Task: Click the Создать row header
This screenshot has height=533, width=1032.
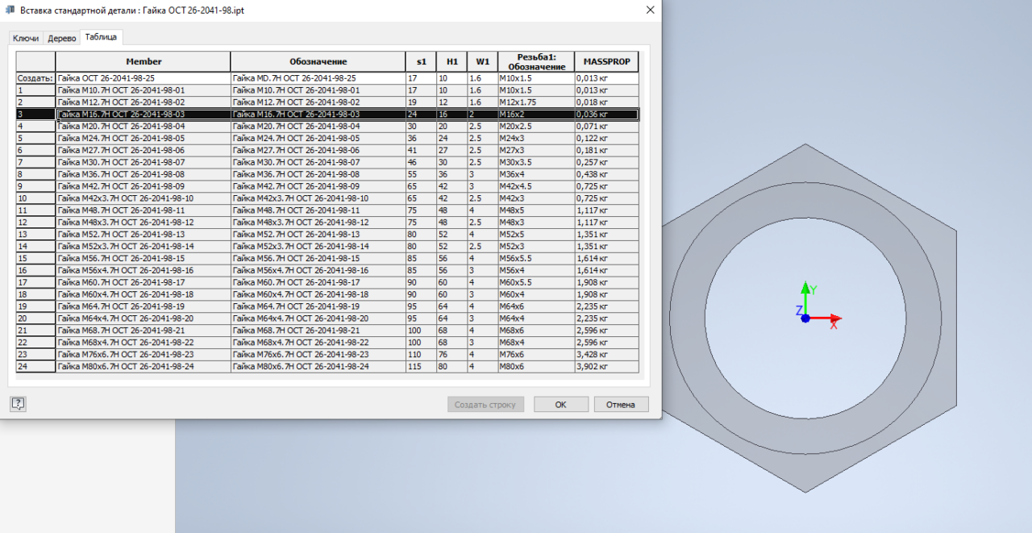Action: pyautogui.click(x=35, y=78)
